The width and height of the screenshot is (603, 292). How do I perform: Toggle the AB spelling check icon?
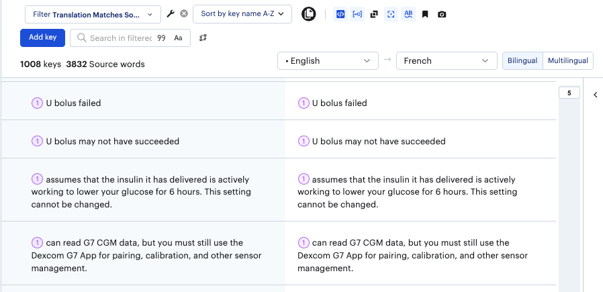click(408, 14)
